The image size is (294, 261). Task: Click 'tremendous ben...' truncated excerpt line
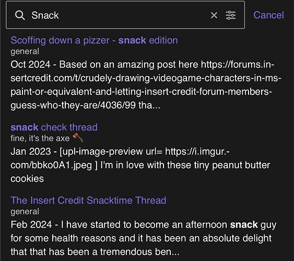click(95, 252)
